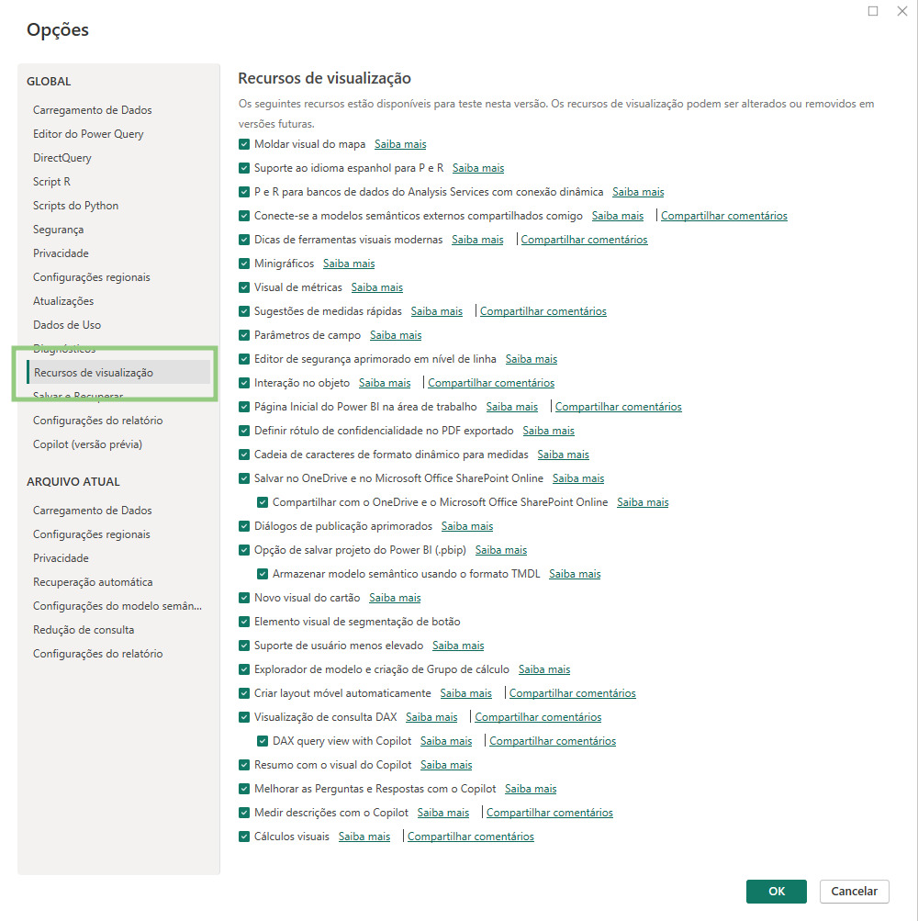Open the Segurança options

[58, 229]
